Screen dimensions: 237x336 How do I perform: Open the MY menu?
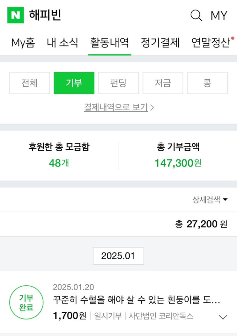click(219, 15)
